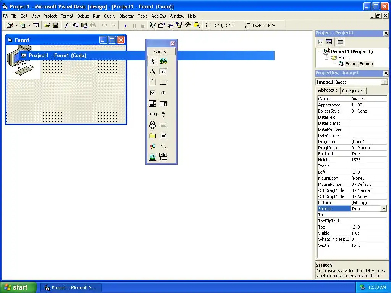Viewport: 391px width, 293px height.
Task: Select the Height property row
Action: click(x=352, y=160)
